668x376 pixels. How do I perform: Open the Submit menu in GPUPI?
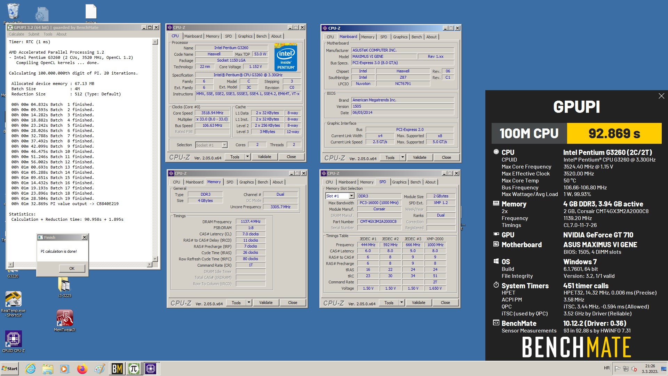(x=34, y=34)
